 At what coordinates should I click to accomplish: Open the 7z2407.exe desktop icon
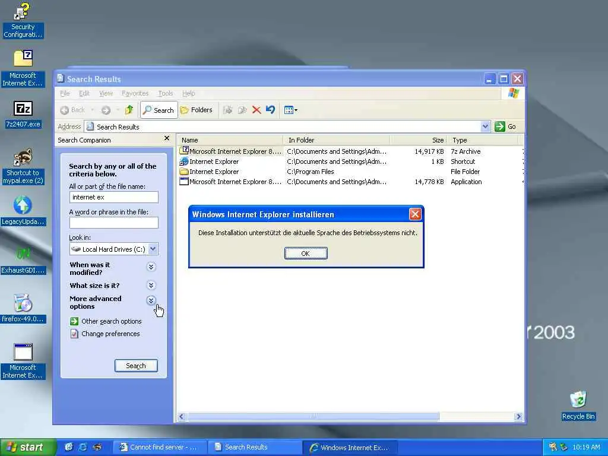(23, 115)
